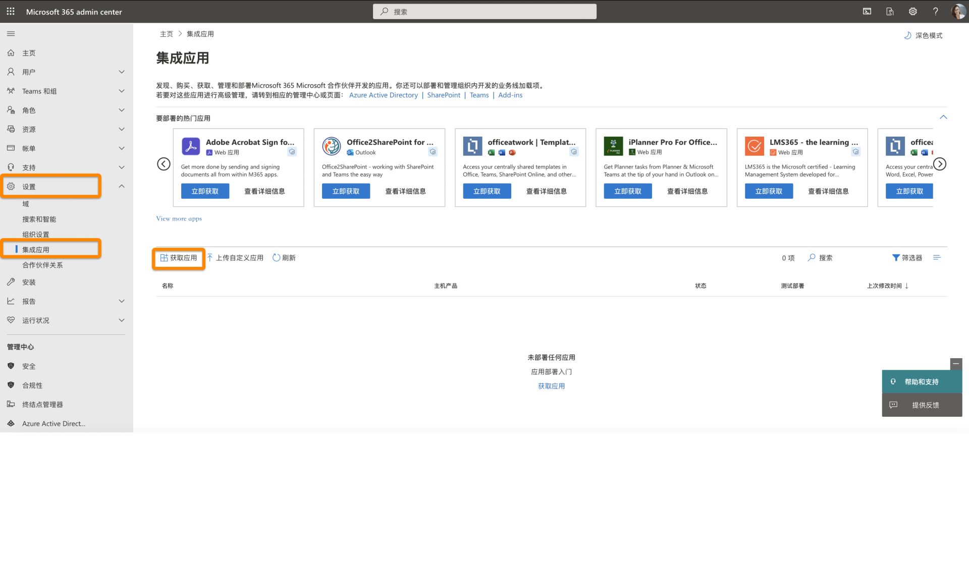Search the deployed apps list
Image resolution: width=969 pixels, height=567 pixels.
(x=820, y=258)
